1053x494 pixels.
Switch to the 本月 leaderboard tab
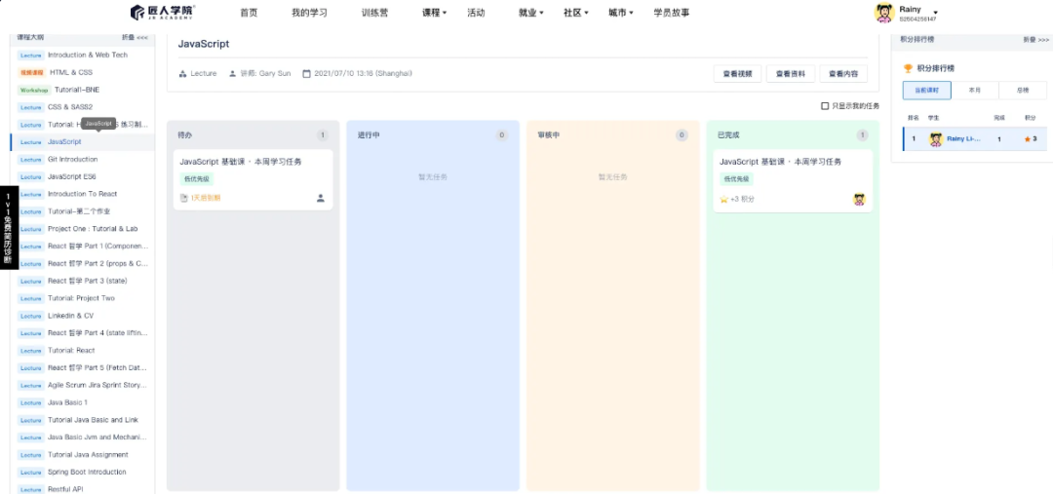coord(974,90)
